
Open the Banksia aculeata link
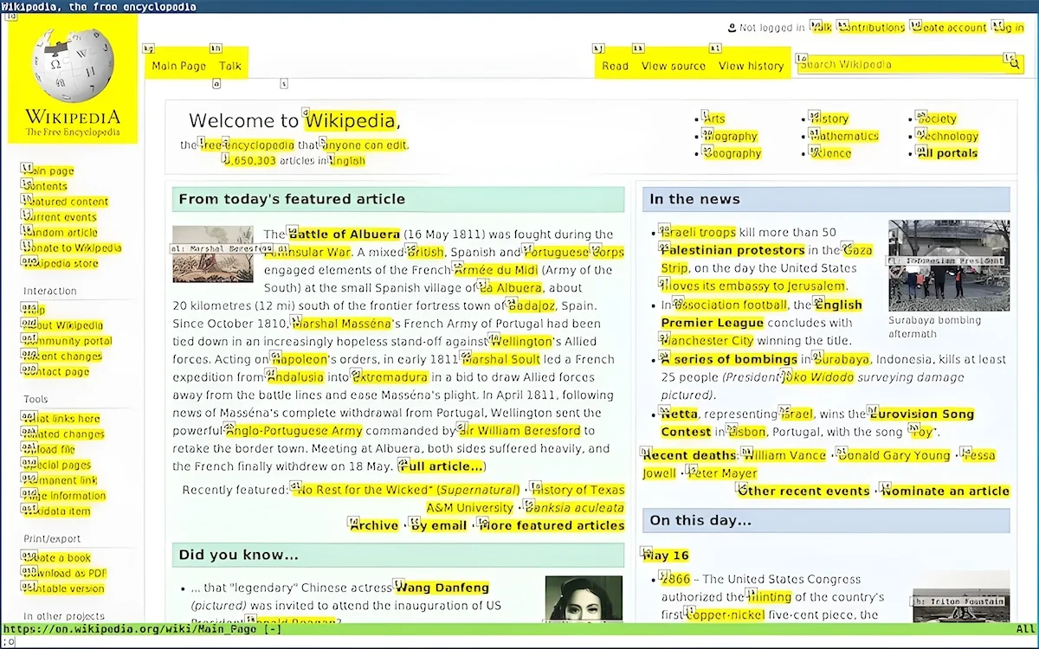(574, 508)
